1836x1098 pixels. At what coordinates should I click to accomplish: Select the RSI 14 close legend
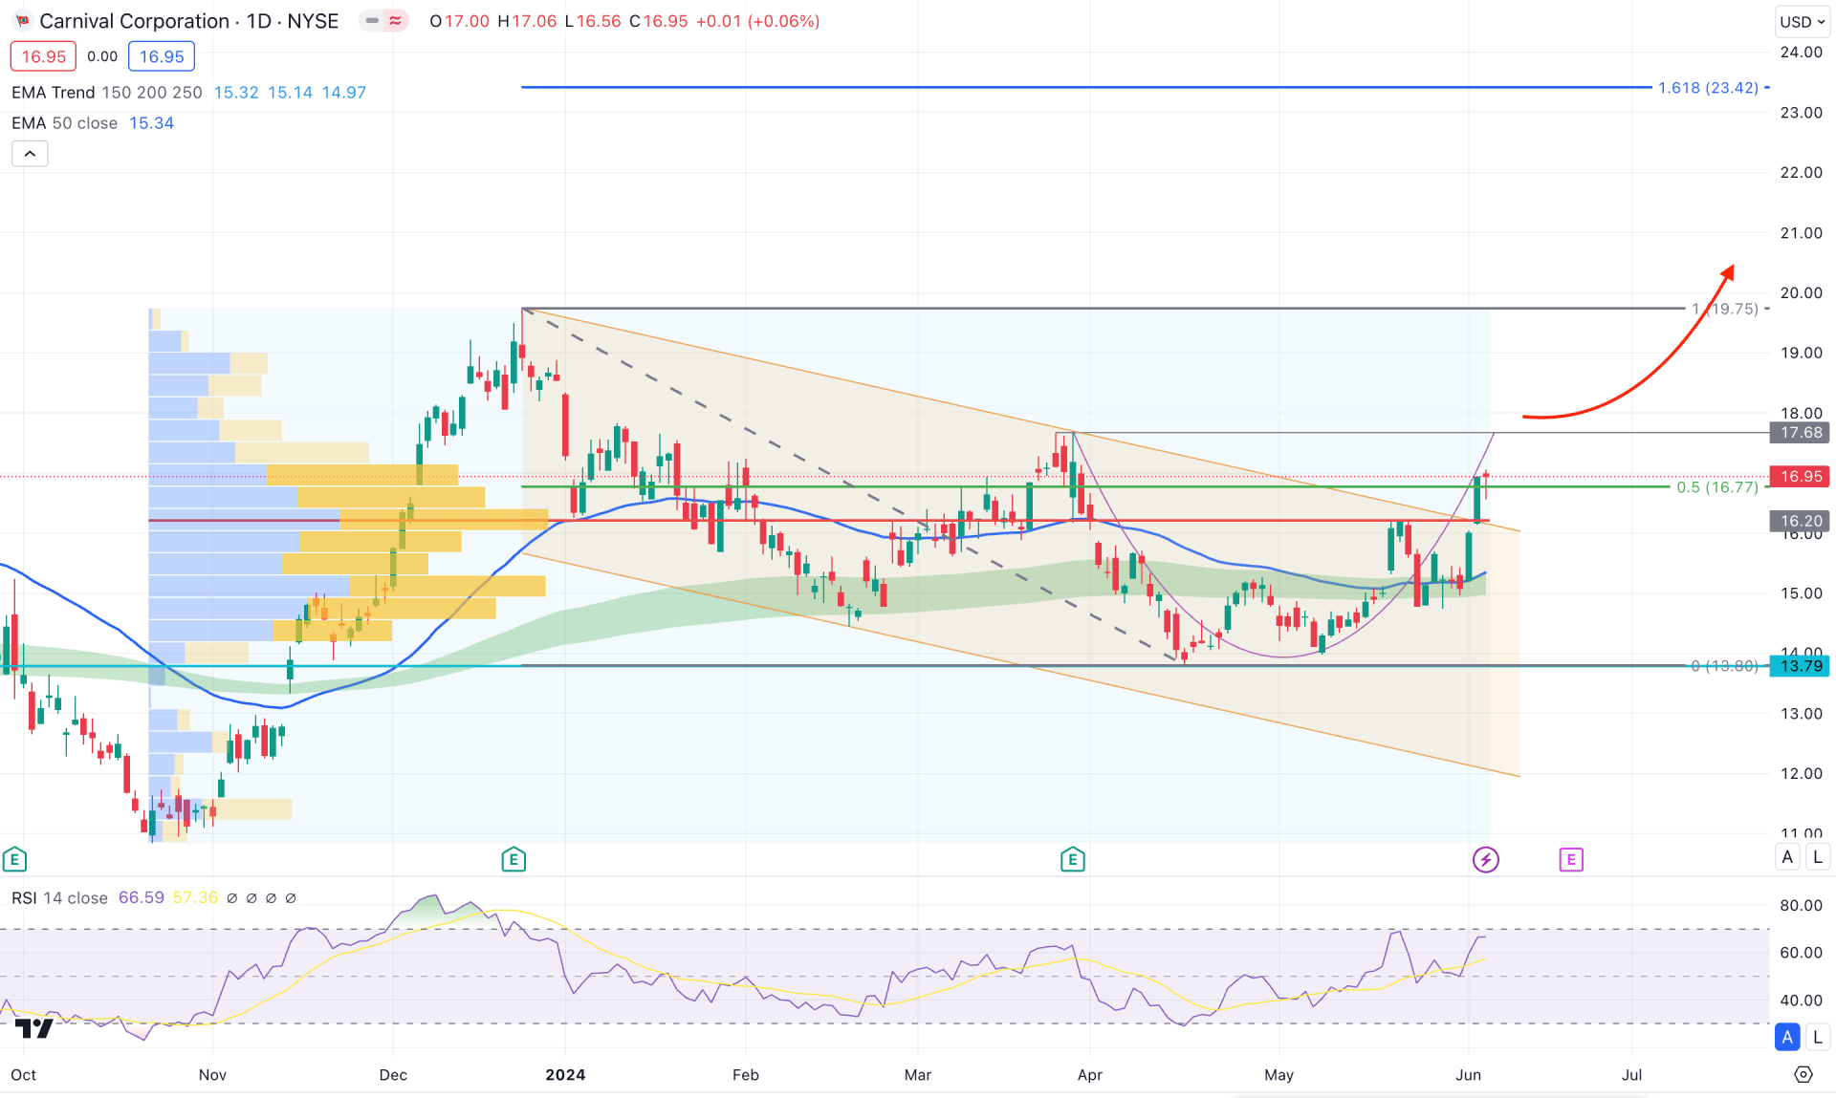coord(59,898)
